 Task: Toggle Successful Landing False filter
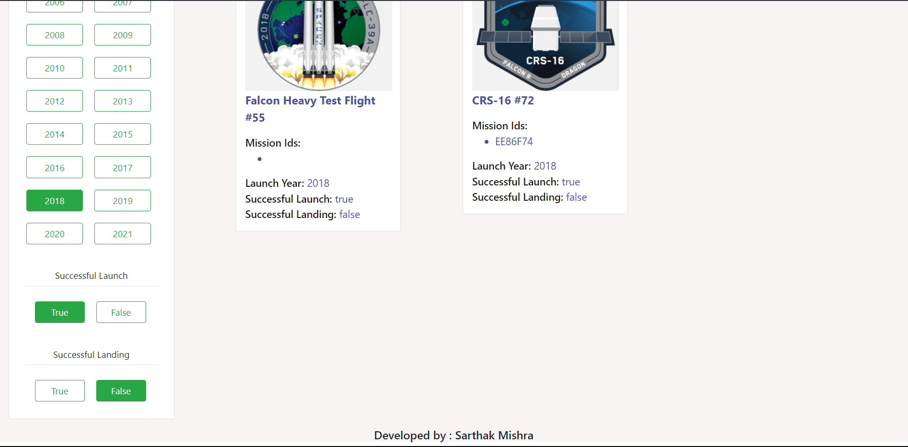[121, 391]
